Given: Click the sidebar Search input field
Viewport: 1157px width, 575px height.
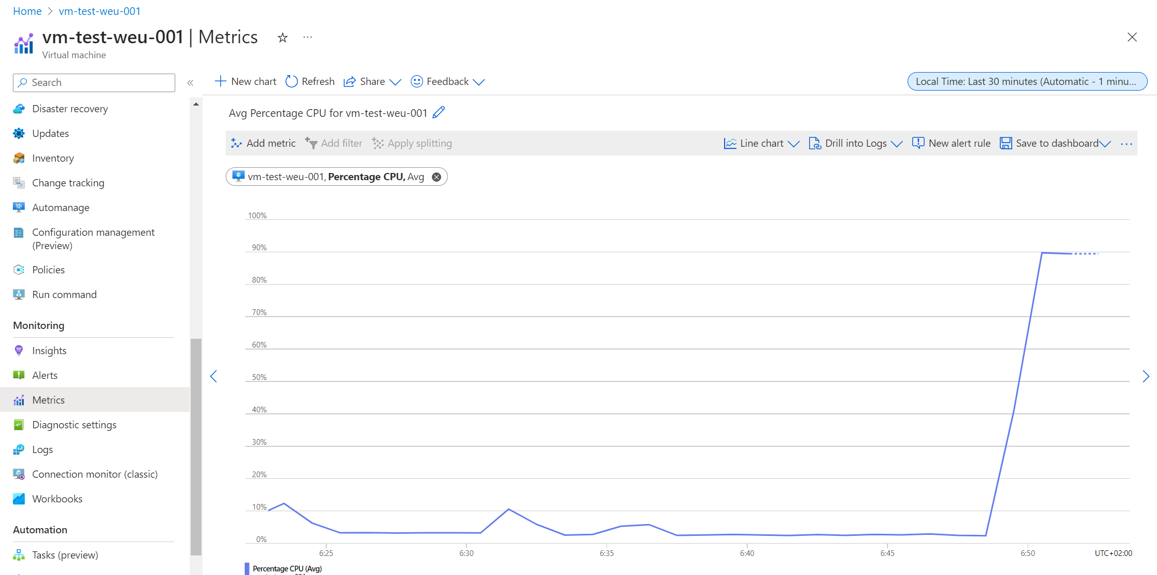Looking at the screenshot, I should (94, 82).
